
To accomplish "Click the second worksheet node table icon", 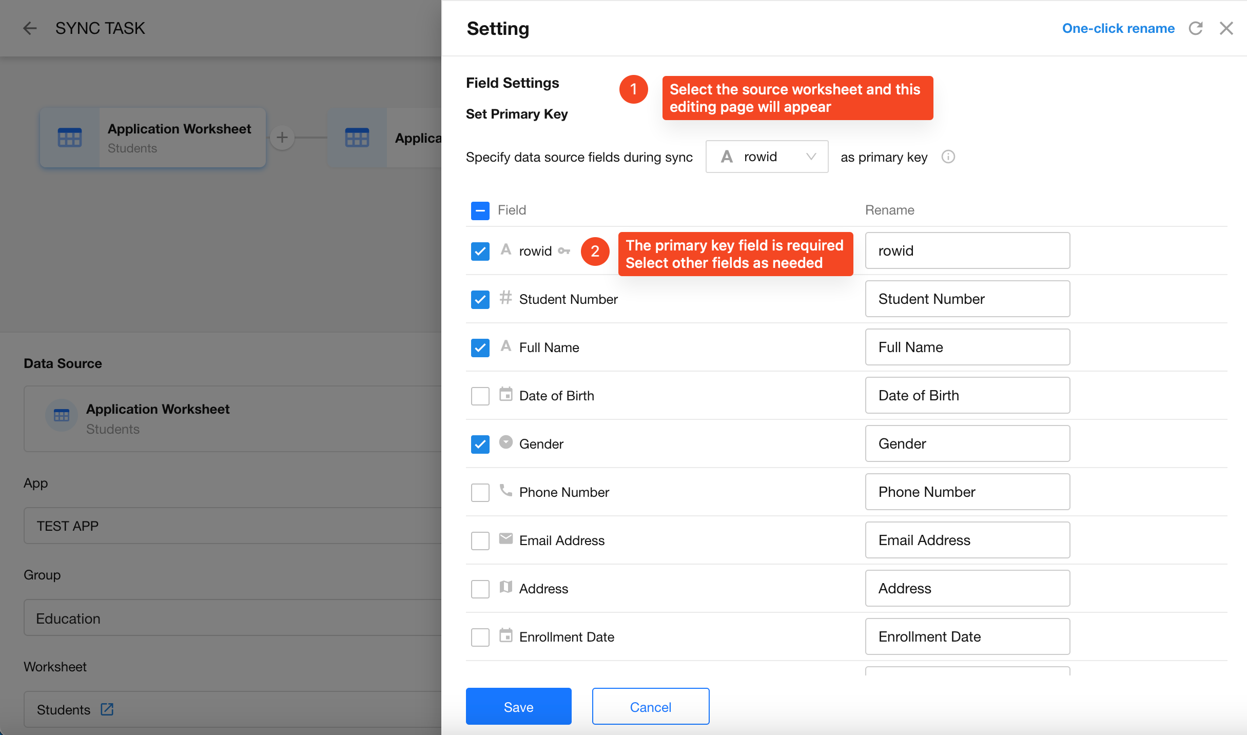I will point(357,138).
